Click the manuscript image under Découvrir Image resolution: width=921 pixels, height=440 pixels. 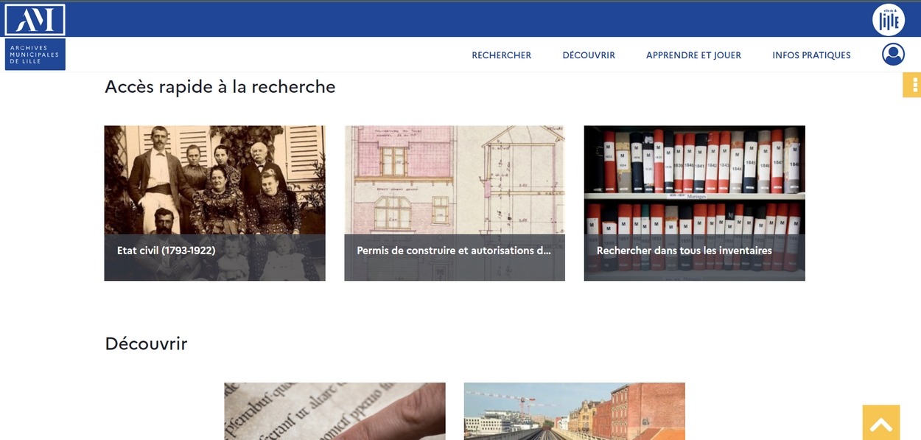(334, 411)
